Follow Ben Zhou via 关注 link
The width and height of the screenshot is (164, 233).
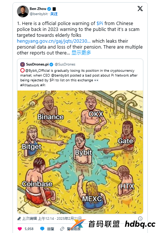pyautogui.click(x=54, y=14)
